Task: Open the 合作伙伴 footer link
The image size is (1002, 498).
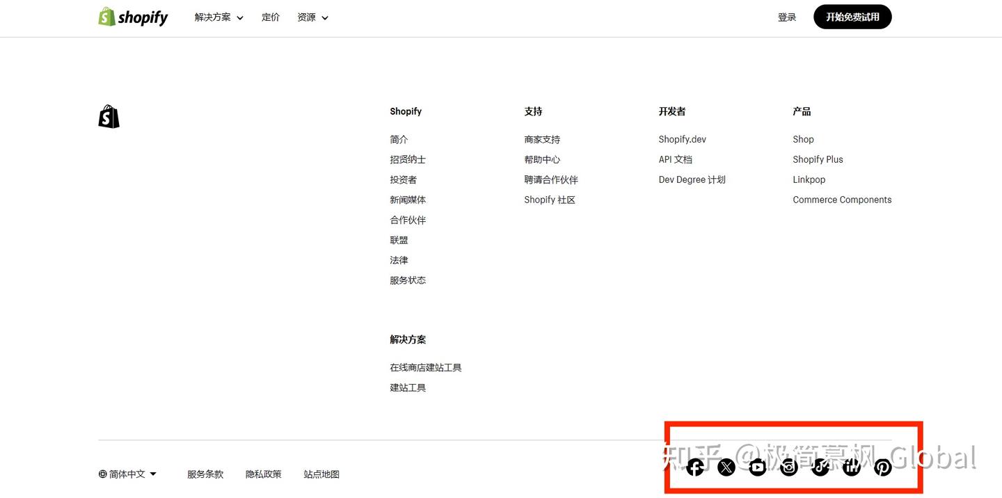Action: click(408, 220)
